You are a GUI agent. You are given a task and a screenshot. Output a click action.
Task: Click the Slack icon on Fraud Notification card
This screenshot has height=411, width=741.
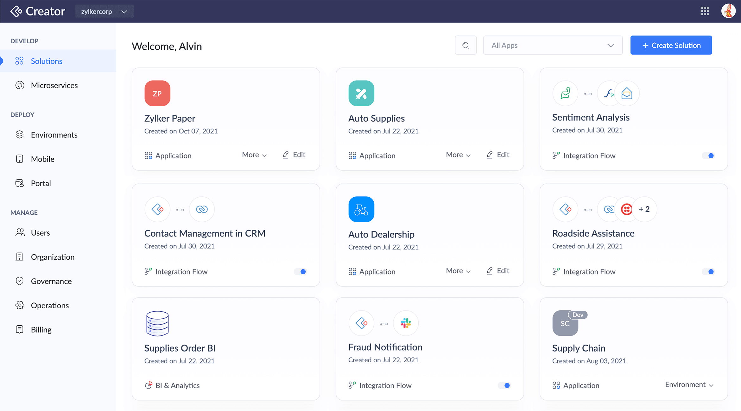406,323
